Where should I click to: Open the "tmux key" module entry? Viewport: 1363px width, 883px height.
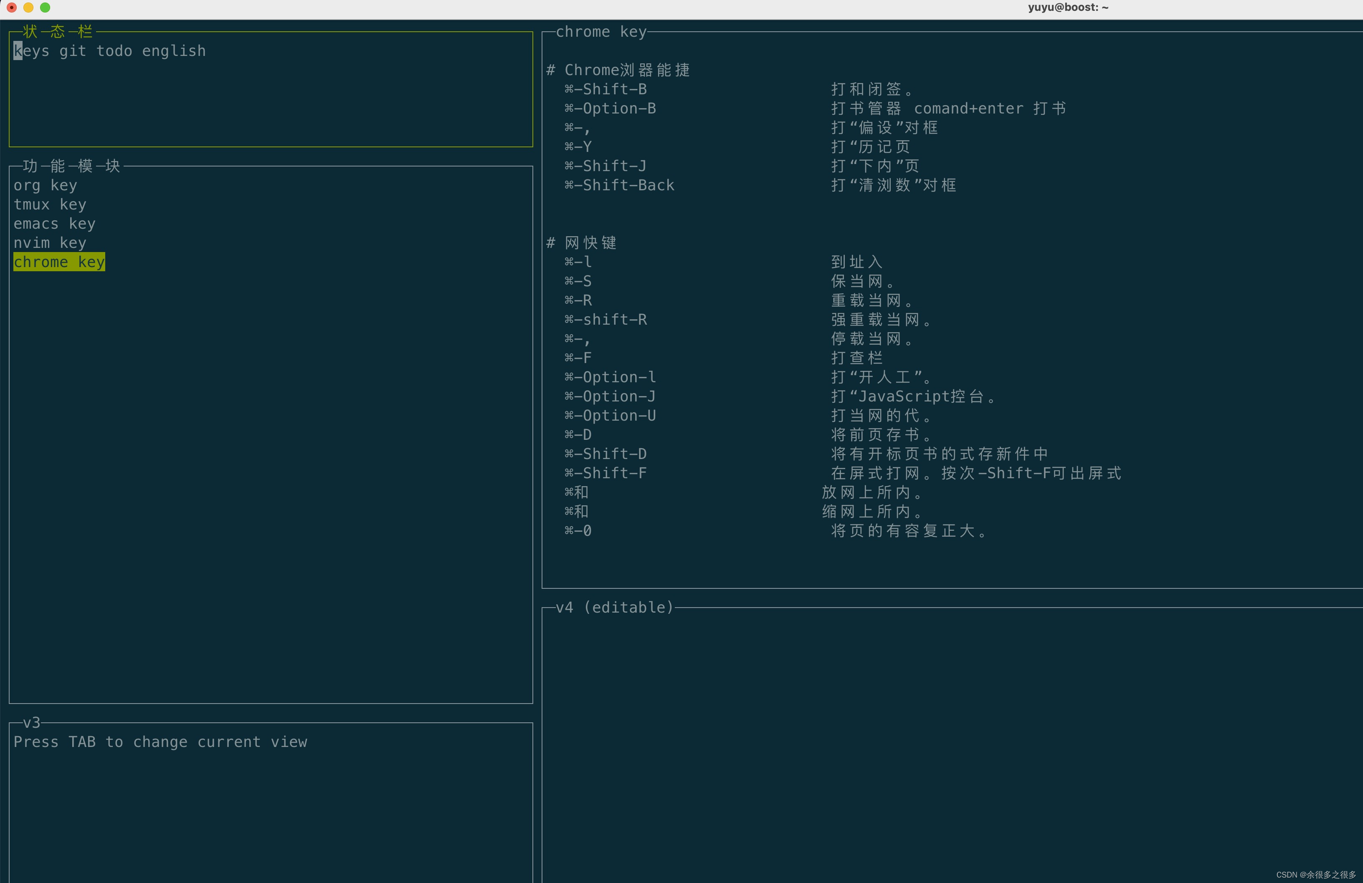point(50,204)
